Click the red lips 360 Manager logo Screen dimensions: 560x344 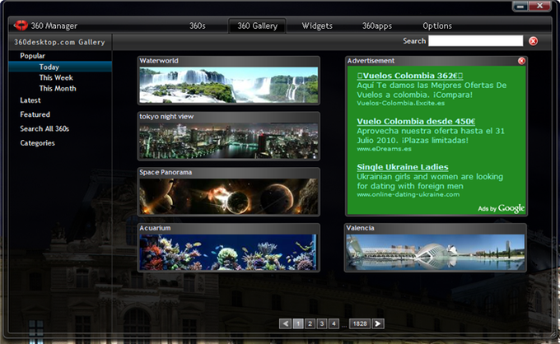[21, 26]
